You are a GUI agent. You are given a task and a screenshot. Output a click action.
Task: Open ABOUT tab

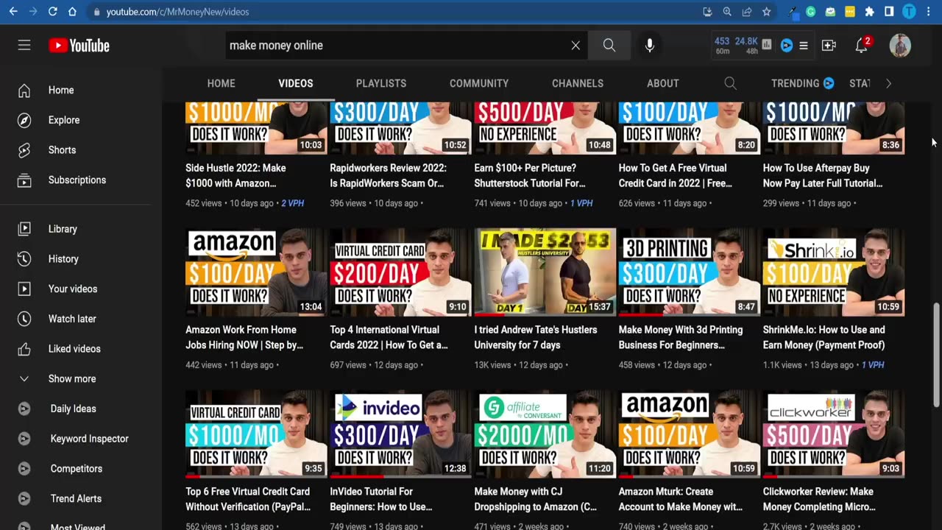tap(663, 83)
